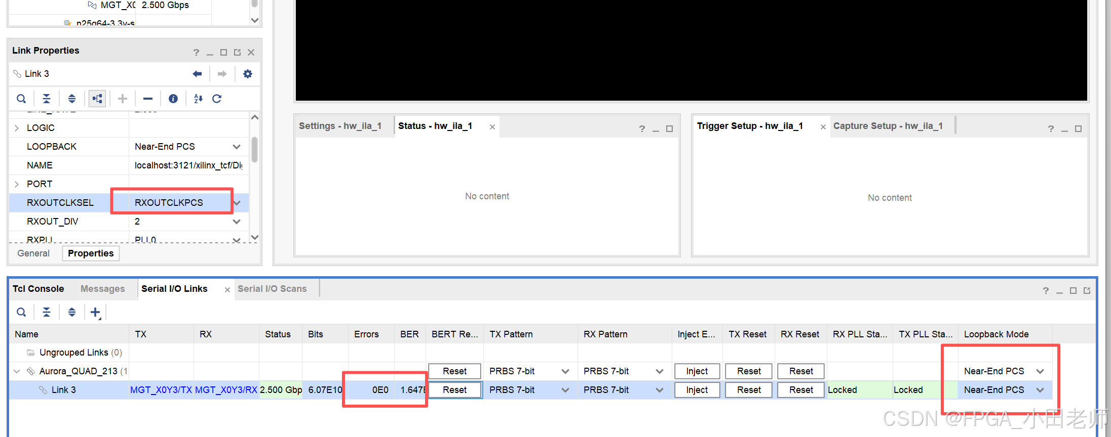Open help for Status hw_ila_1 panel

coord(642,128)
